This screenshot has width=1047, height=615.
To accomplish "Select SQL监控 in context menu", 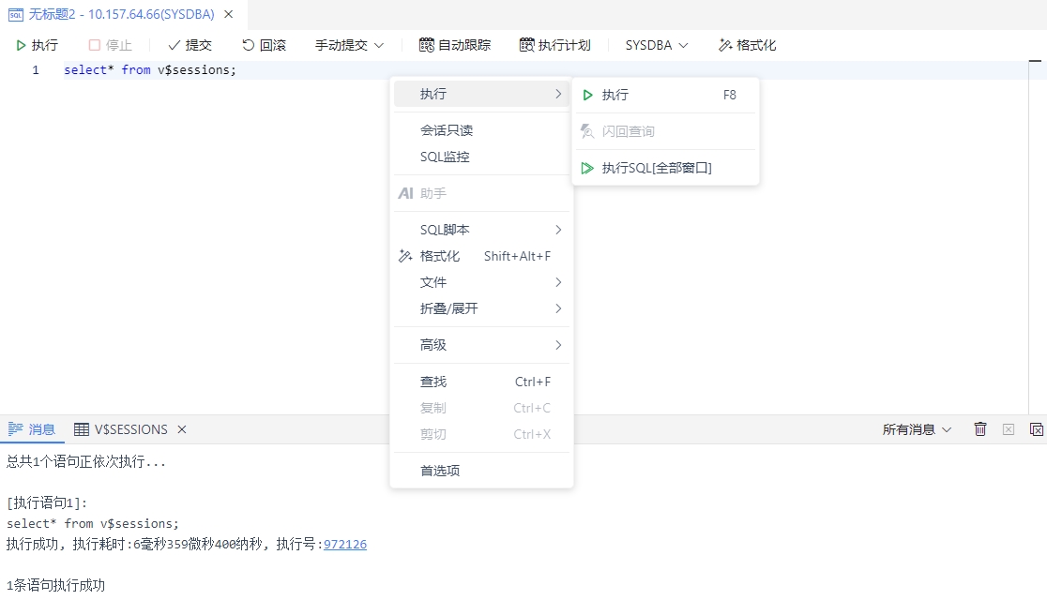I will tap(481, 157).
